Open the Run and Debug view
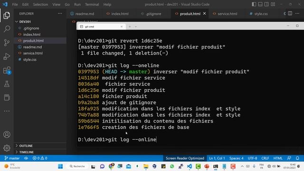 click(7, 57)
